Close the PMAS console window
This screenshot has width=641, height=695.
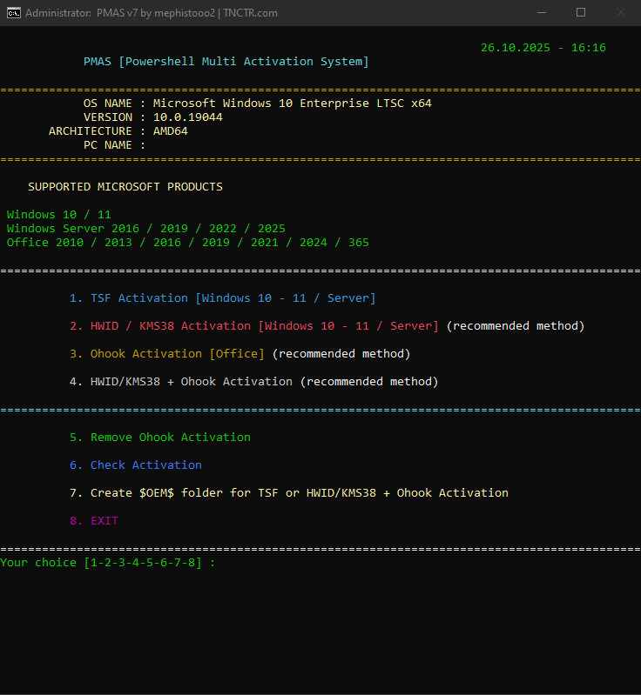point(621,13)
